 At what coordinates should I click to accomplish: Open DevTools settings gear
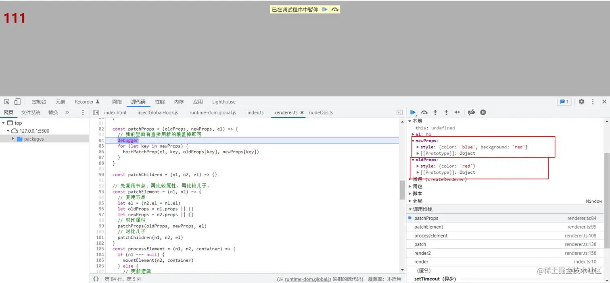(581, 102)
